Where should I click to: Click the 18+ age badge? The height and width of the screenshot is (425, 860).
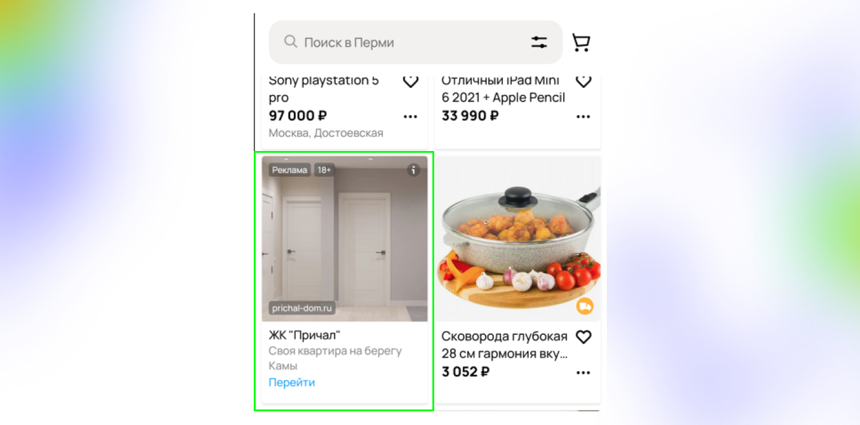point(324,170)
